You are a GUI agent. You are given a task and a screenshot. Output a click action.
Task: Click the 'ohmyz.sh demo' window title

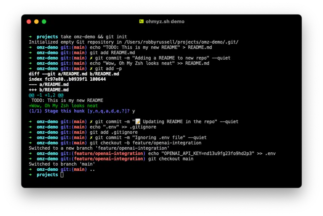click(165, 22)
